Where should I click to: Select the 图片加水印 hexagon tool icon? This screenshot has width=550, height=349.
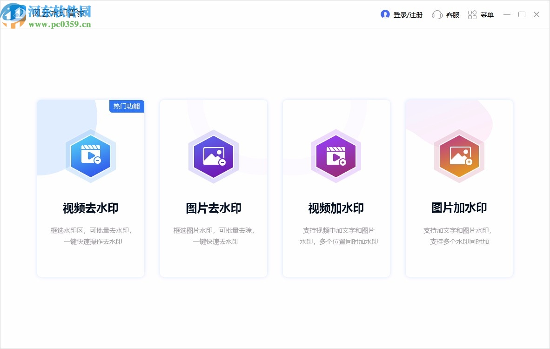pyautogui.click(x=459, y=156)
